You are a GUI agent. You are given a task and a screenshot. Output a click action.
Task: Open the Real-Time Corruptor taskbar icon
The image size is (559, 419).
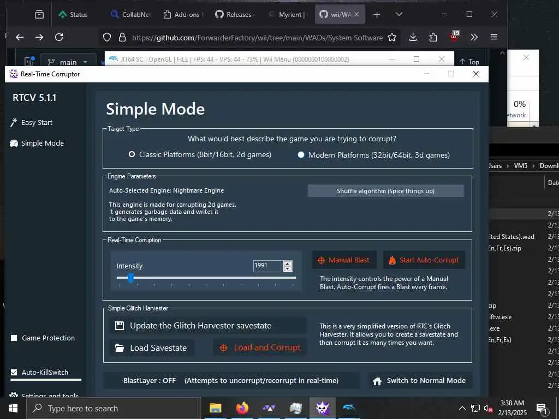(322, 408)
